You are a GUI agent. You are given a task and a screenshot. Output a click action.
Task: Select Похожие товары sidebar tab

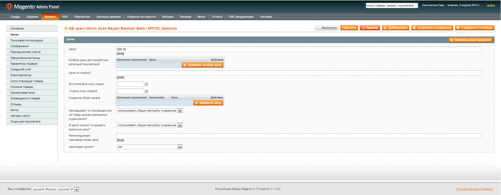coord(32,87)
